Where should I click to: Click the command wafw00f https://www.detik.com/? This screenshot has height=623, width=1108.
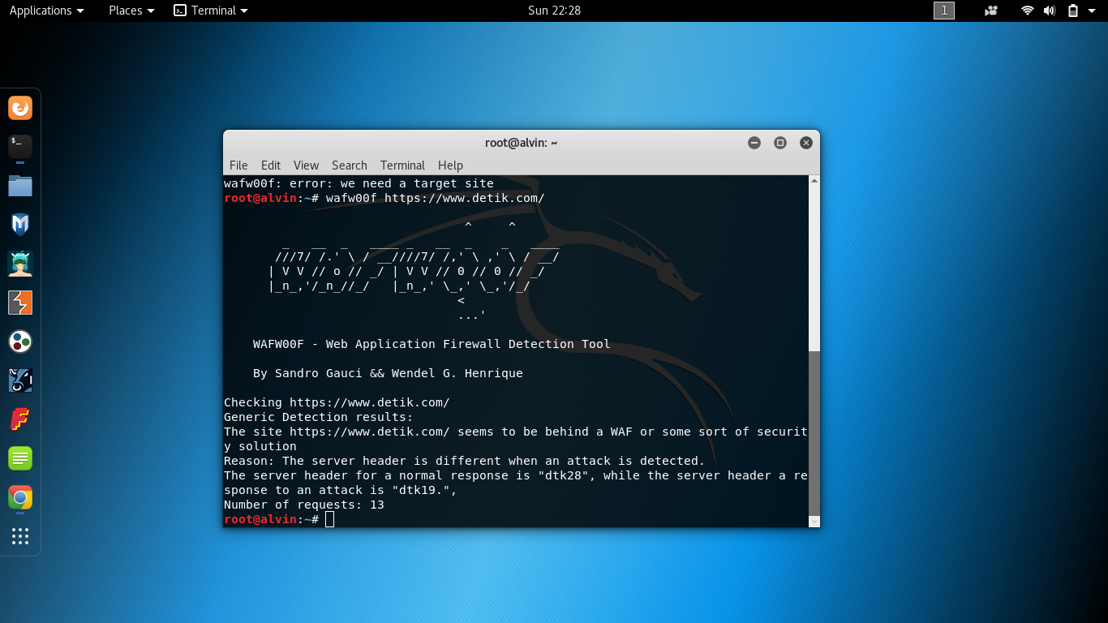point(436,198)
